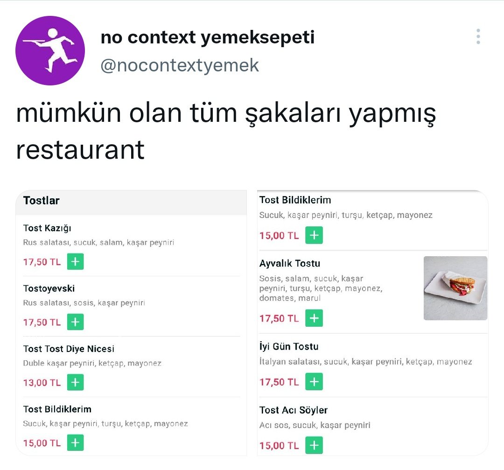Image resolution: width=504 pixels, height=470 pixels.
Task: Open the @nocontextyemek handle link
Action: [180, 65]
